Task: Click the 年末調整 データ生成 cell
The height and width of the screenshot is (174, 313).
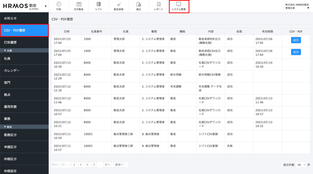Action: [x=210, y=88]
